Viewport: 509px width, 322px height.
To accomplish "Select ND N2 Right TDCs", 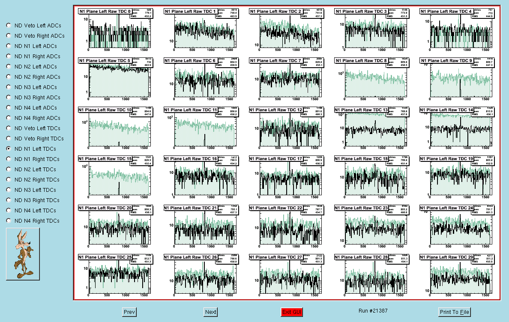I will click(x=9, y=180).
